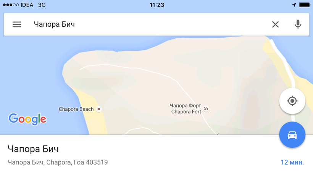Tap the battery indicator in status bar
This screenshot has height=176, width=313.
pos(305,5)
